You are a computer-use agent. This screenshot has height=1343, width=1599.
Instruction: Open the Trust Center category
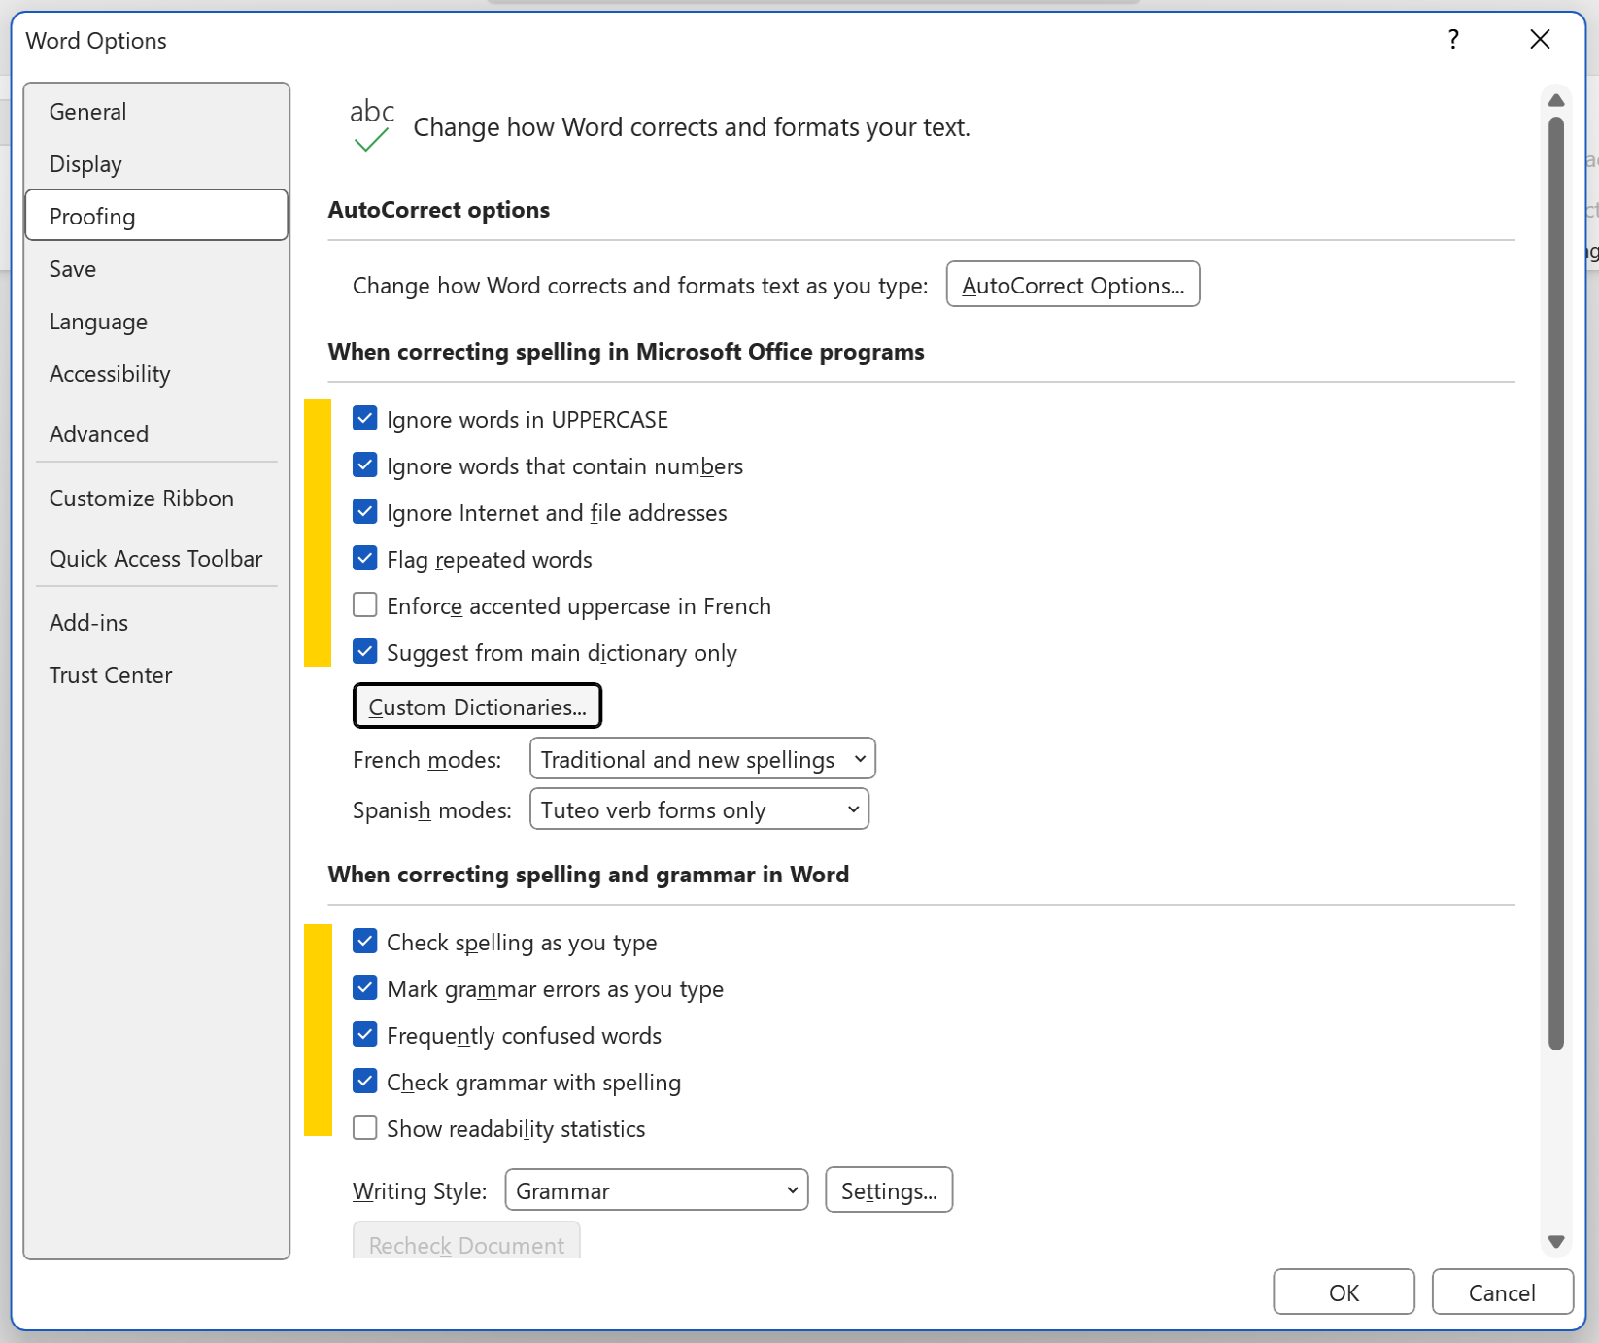[156, 675]
